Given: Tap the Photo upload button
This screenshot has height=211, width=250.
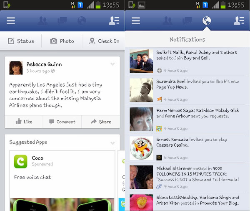Looking at the screenshot, I should (x=62, y=41).
